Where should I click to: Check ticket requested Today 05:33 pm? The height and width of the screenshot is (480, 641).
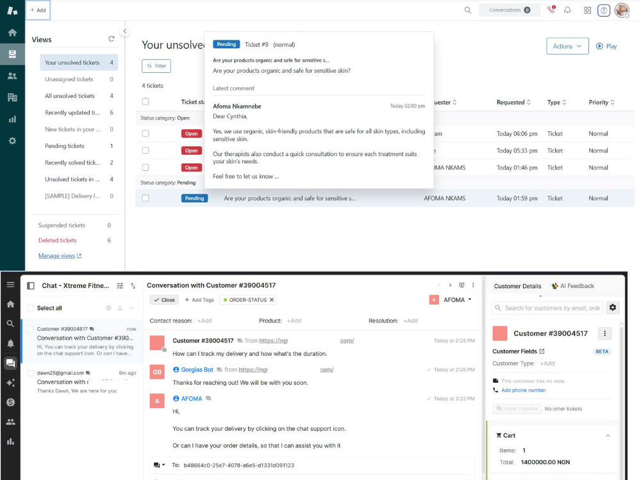146,150
